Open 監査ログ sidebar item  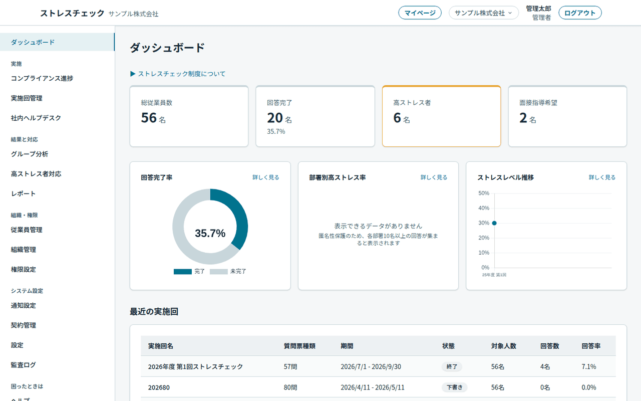click(57, 365)
